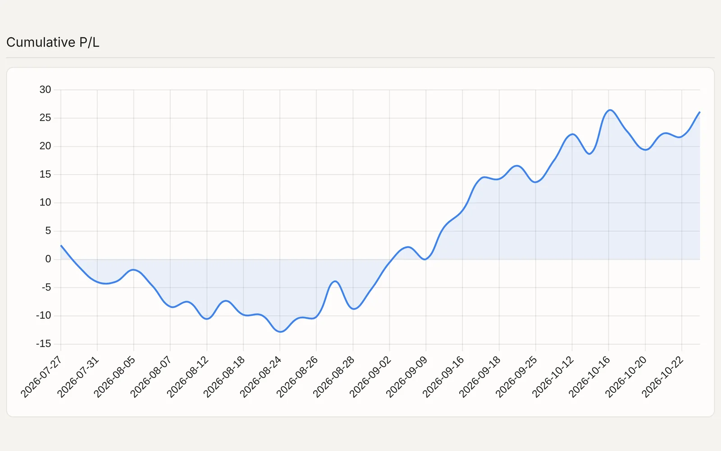Click the 2026-10-22 x-axis date label
This screenshot has height=451, width=721.
click(x=662, y=377)
